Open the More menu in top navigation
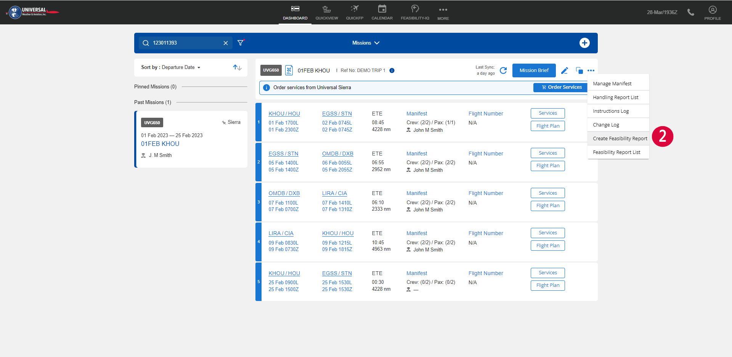The image size is (732, 357). point(443,13)
